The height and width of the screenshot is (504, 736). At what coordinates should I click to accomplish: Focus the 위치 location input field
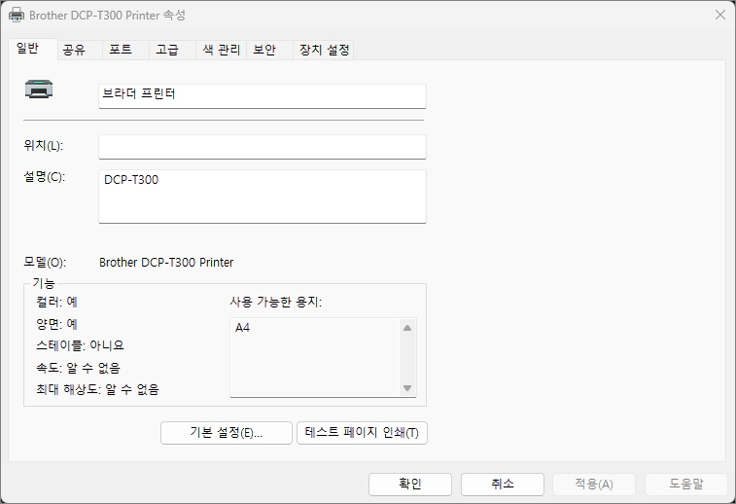pos(263,147)
